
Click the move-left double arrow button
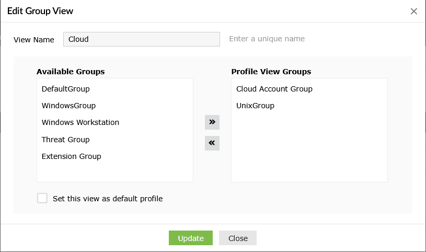click(212, 143)
